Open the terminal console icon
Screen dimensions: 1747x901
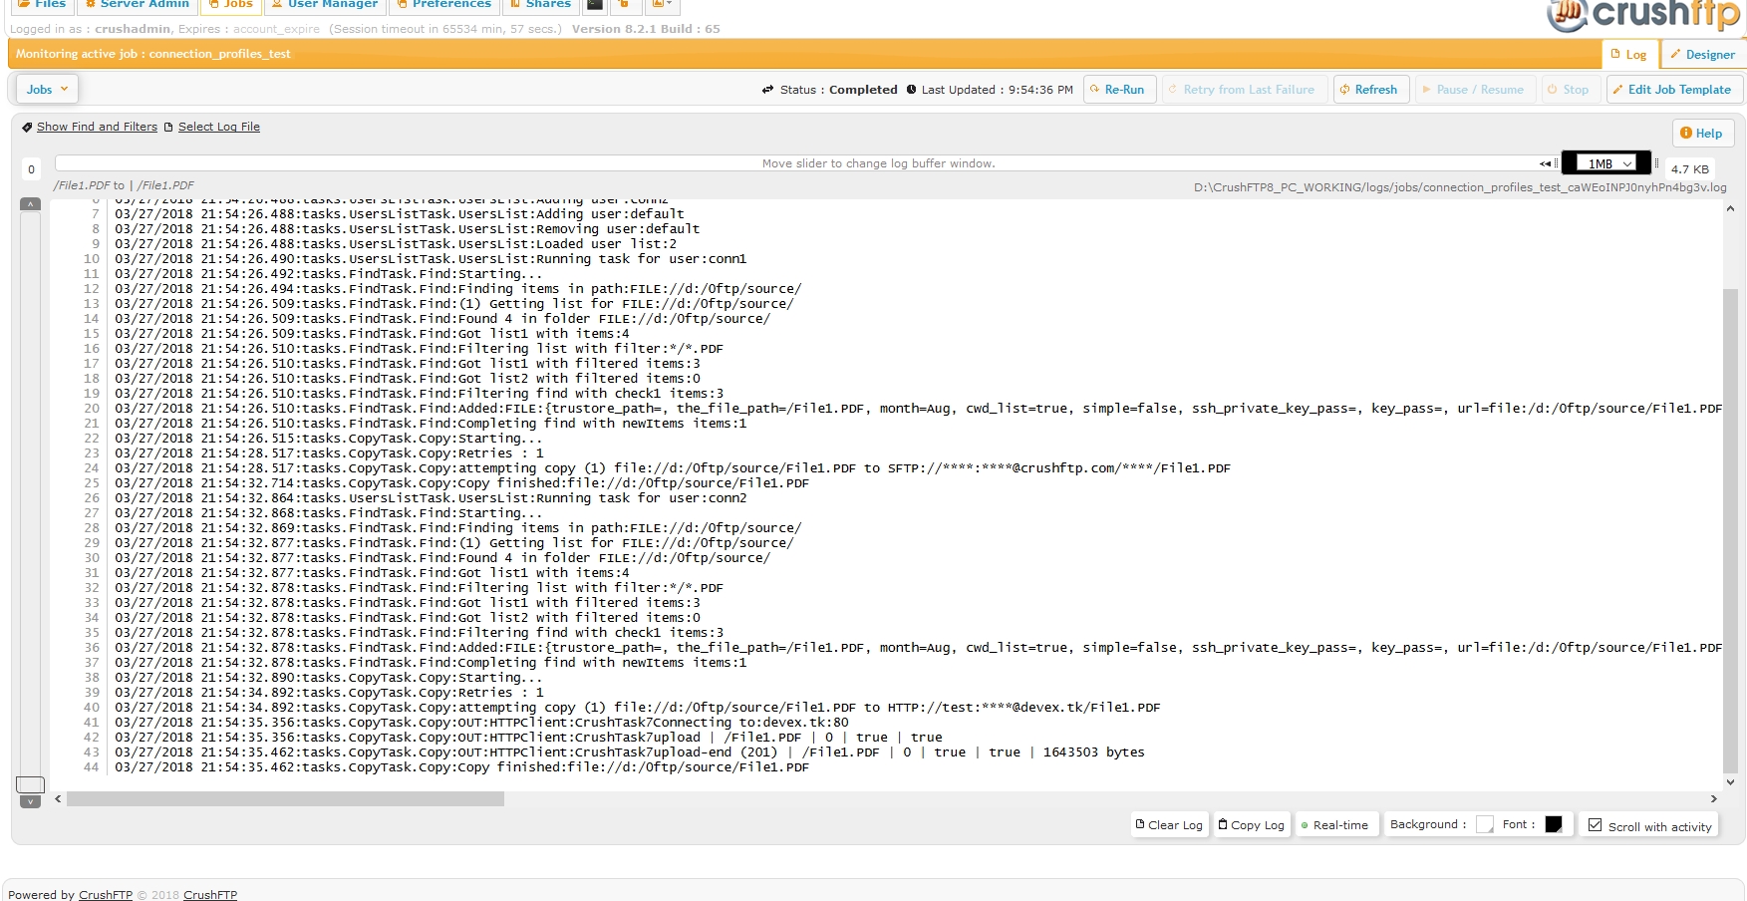(x=595, y=5)
